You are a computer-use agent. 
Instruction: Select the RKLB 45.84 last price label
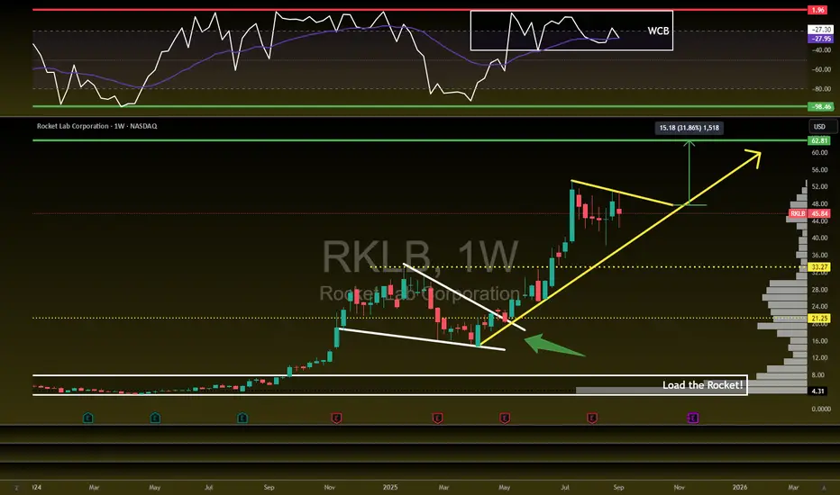(x=809, y=213)
